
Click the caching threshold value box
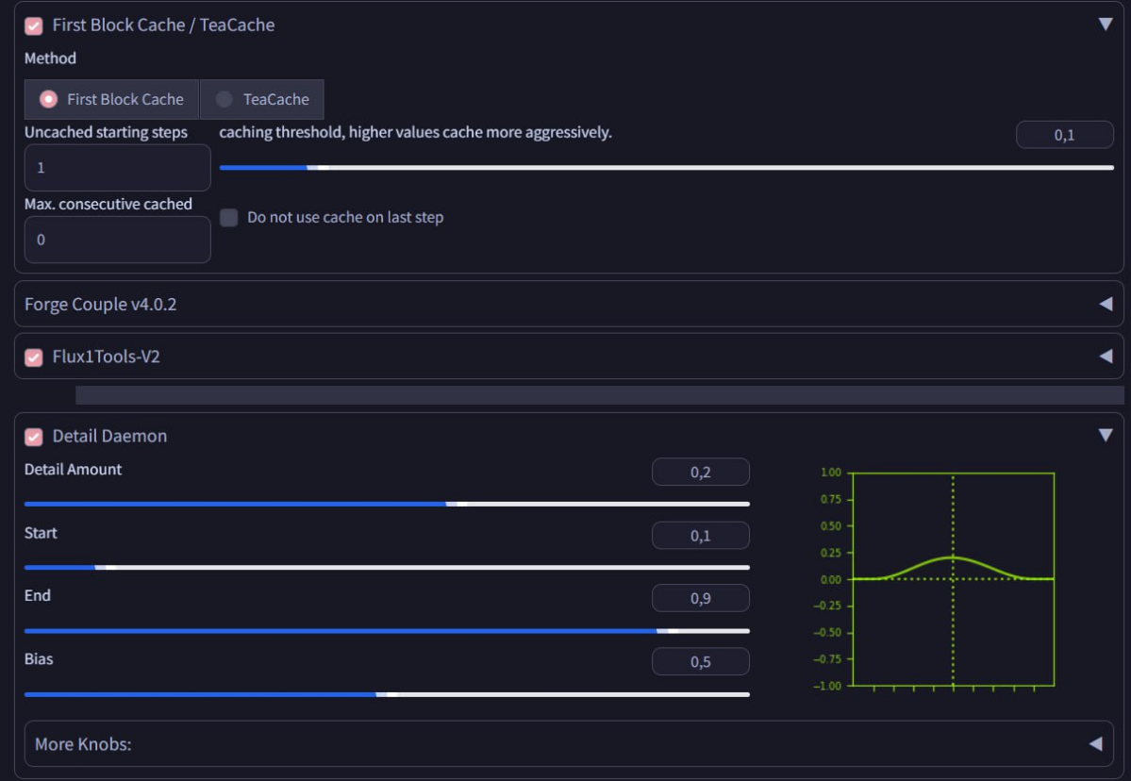[1064, 135]
